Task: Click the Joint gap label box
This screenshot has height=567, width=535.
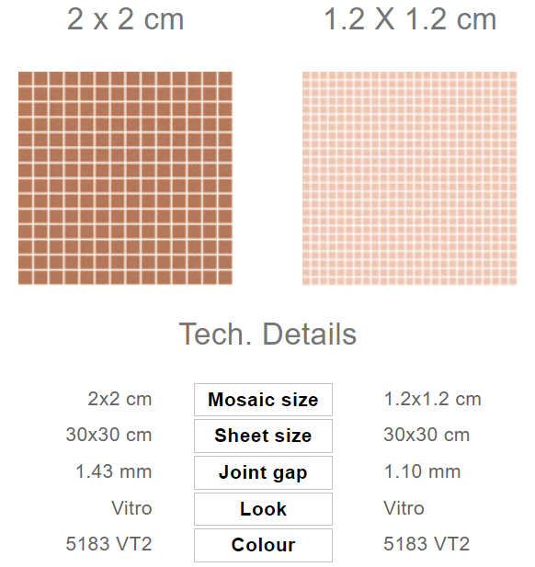Action: 263,472
